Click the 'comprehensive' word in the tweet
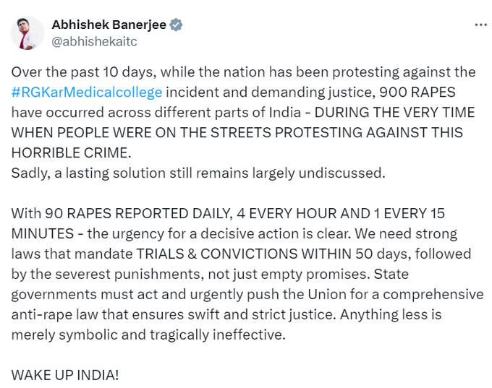Viewport: 492px width, 388px height. point(433,294)
